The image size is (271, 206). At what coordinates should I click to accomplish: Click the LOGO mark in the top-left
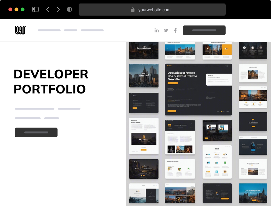click(x=20, y=30)
